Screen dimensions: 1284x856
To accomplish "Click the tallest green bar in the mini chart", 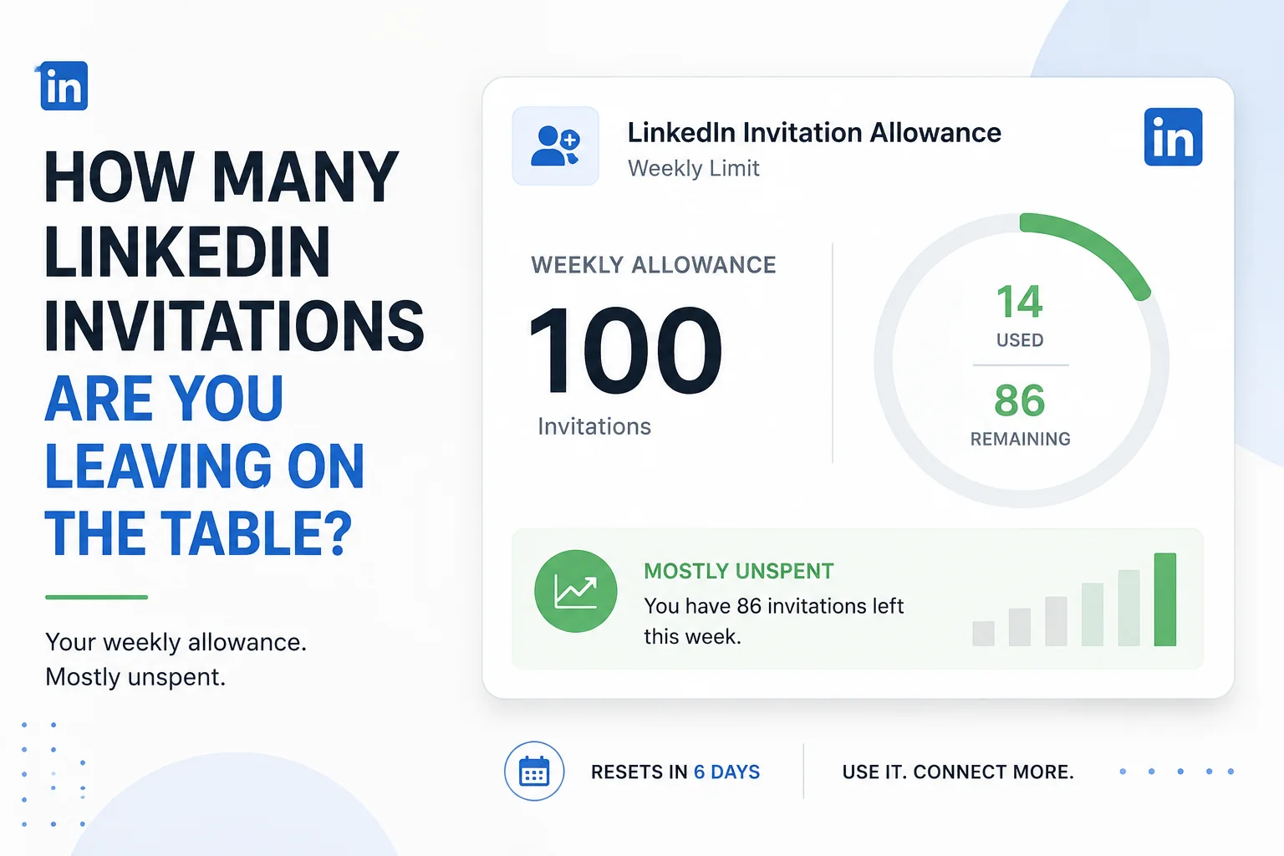I will 1164,599.
